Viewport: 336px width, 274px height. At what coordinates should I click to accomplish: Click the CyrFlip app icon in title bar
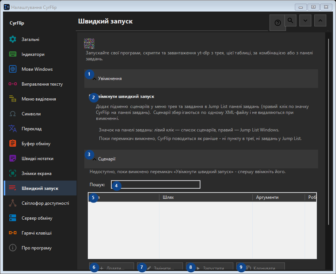pos(7,7)
